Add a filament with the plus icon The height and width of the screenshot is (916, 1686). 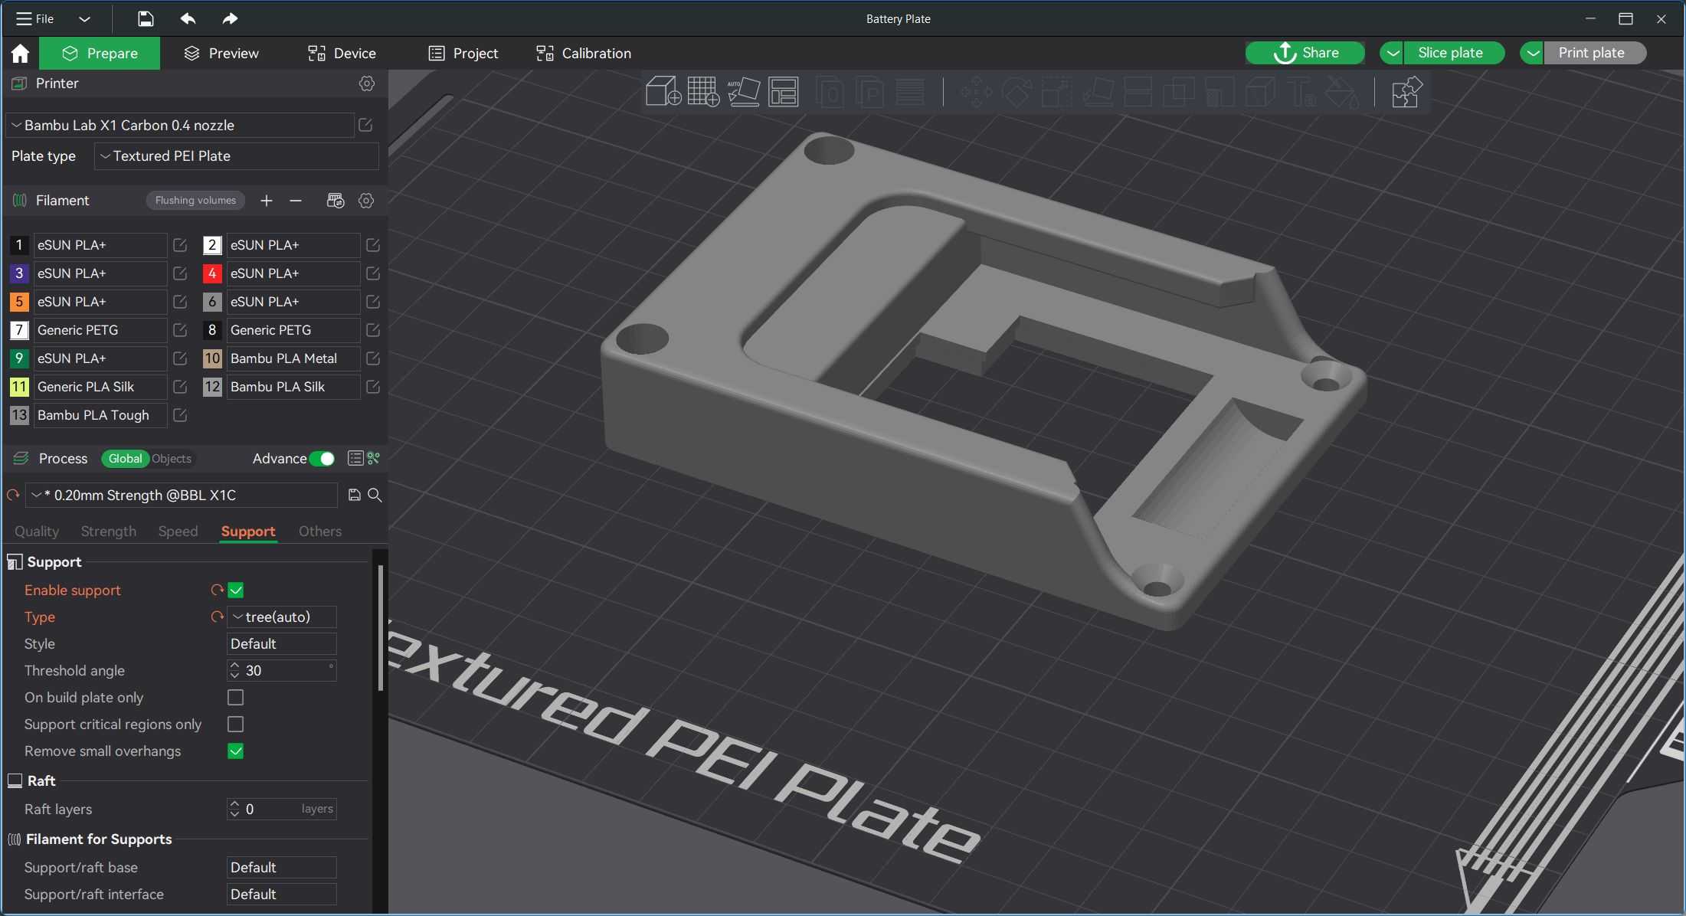(x=267, y=201)
